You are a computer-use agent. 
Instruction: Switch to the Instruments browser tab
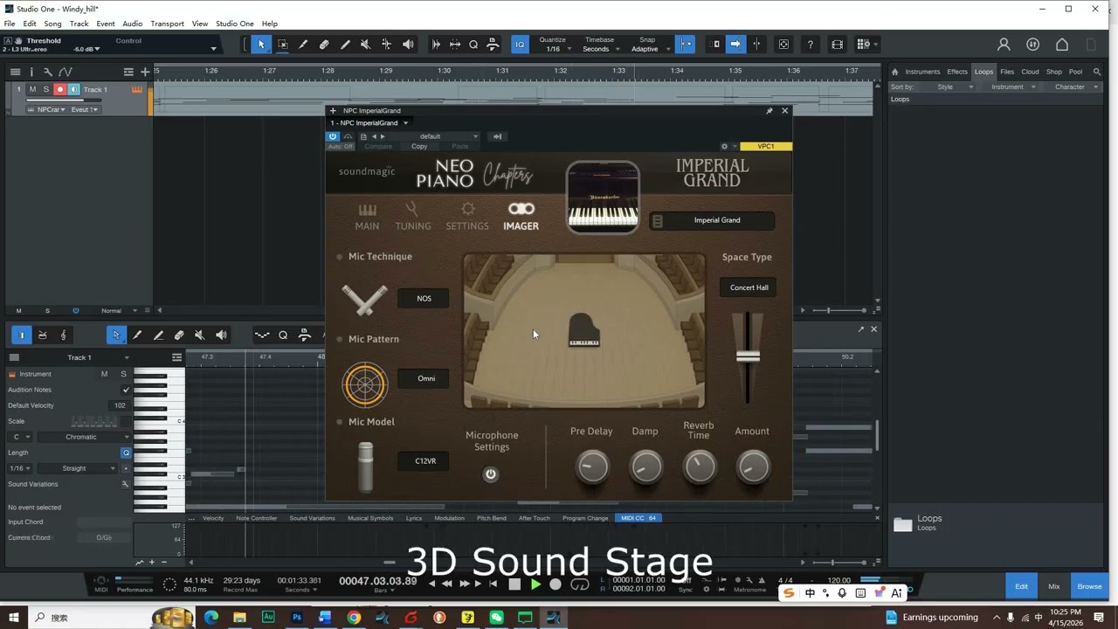pos(922,72)
